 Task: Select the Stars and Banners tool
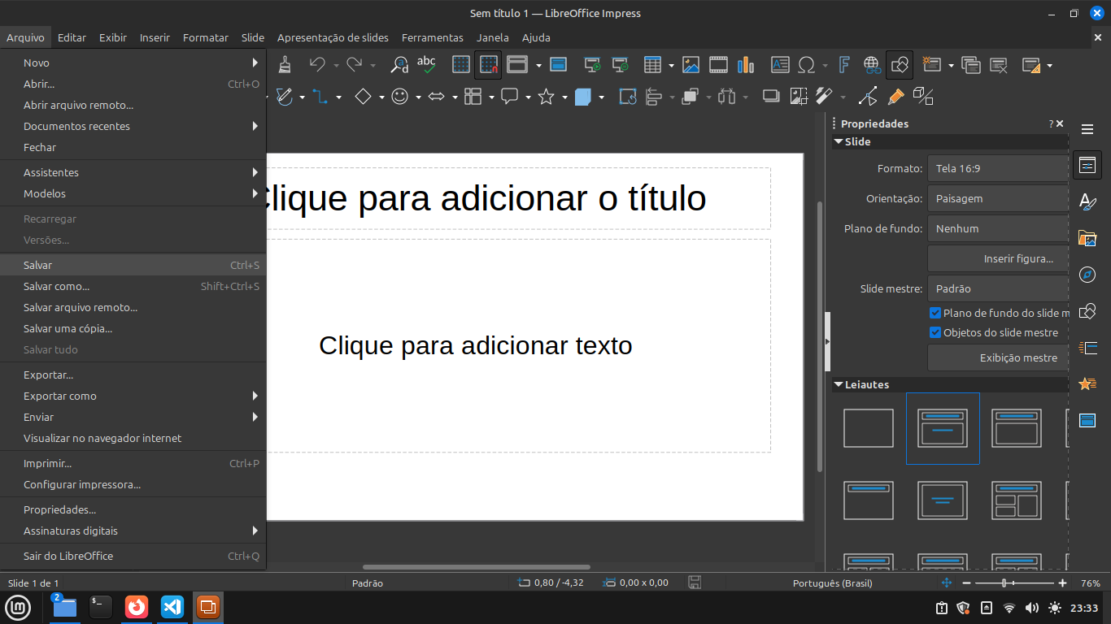pyautogui.click(x=547, y=97)
